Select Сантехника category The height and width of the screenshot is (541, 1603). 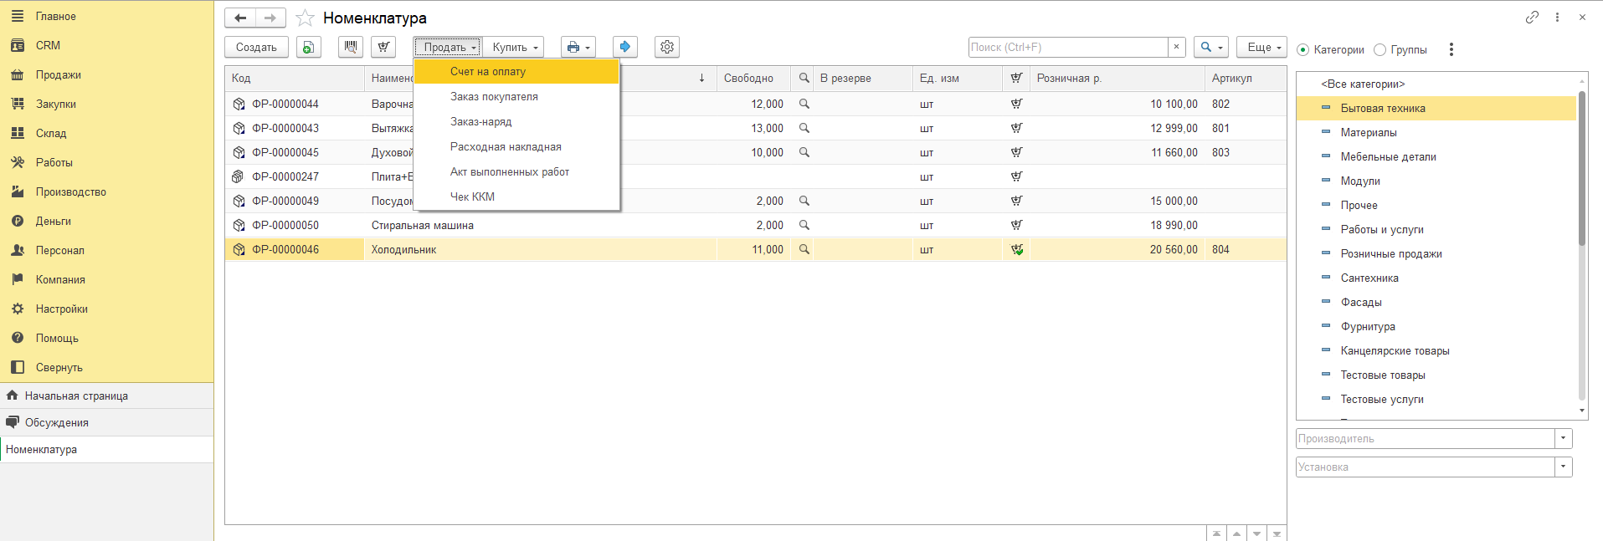pos(1369,278)
